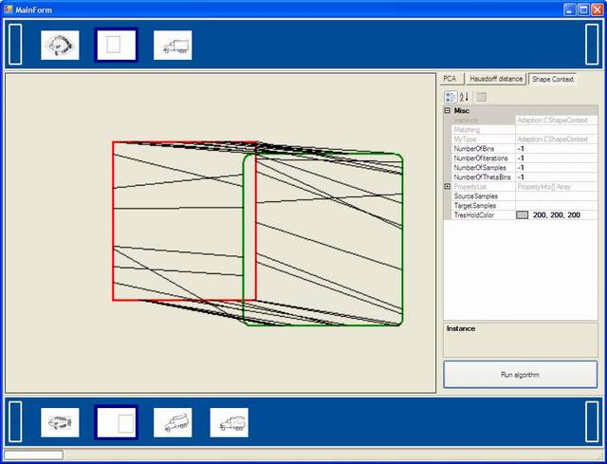Click top strip right scroll button

point(592,45)
